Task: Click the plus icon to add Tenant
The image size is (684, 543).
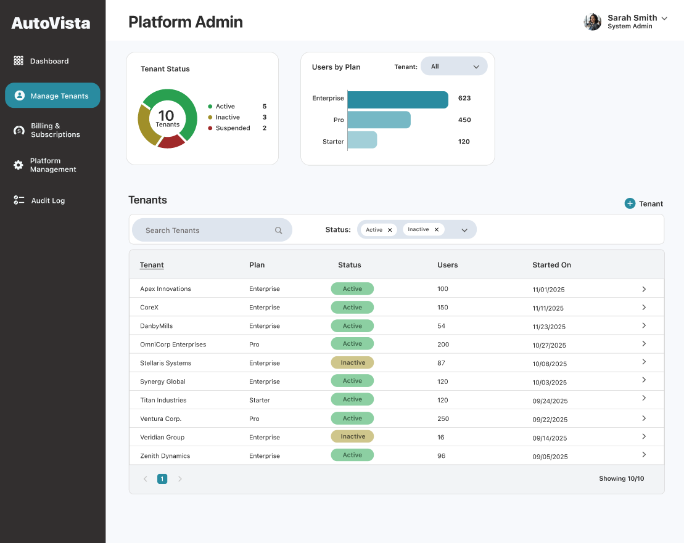Action: pyautogui.click(x=630, y=203)
